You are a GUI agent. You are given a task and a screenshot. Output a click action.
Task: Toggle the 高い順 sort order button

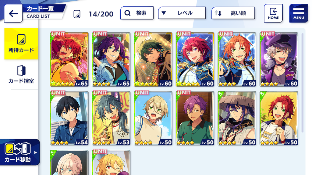pos(233,13)
